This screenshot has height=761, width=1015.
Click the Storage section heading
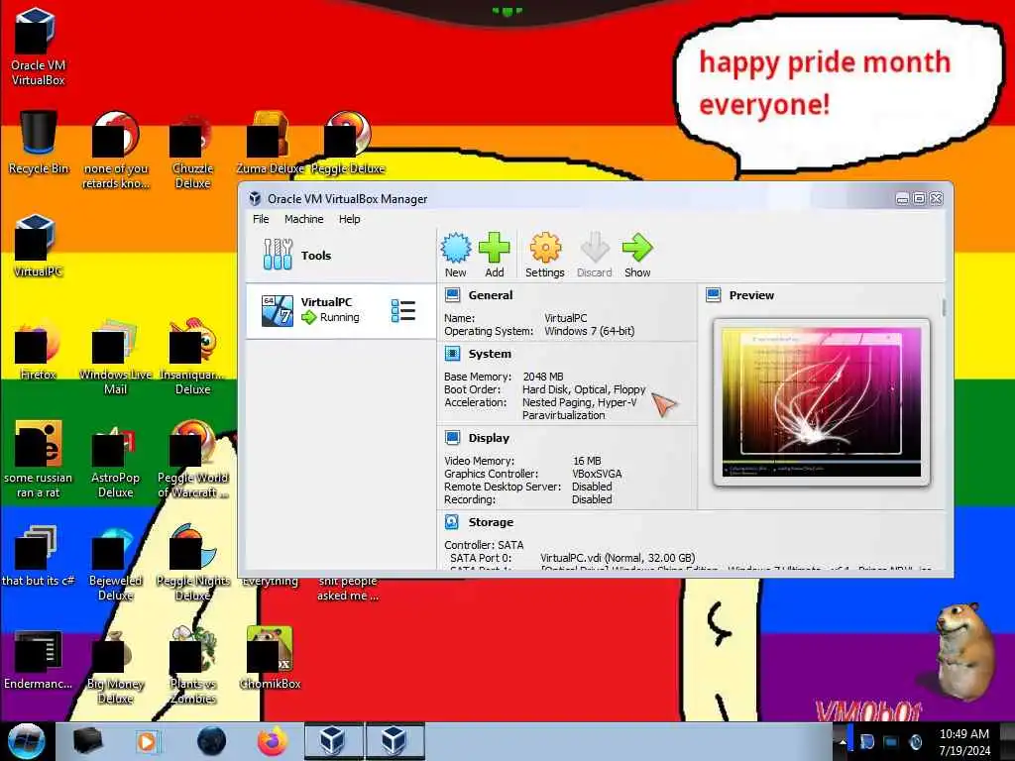[491, 522]
